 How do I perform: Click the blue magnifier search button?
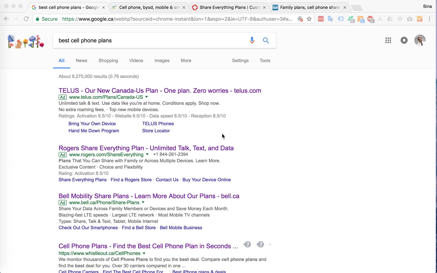(266, 40)
